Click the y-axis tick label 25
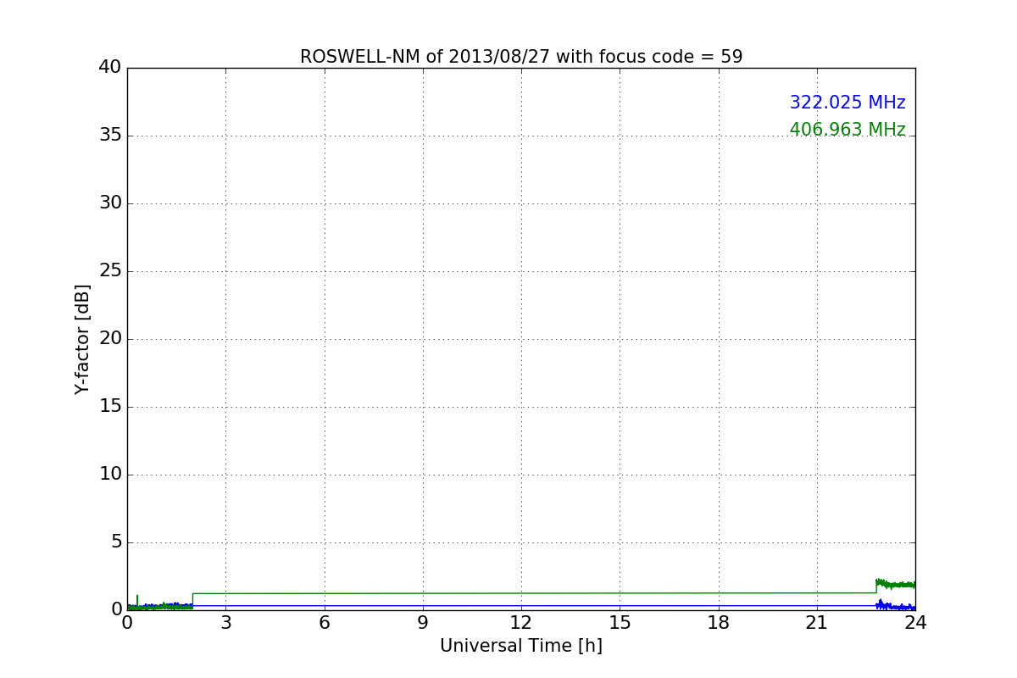The width and height of the screenshot is (1017, 678). [x=110, y=271]
